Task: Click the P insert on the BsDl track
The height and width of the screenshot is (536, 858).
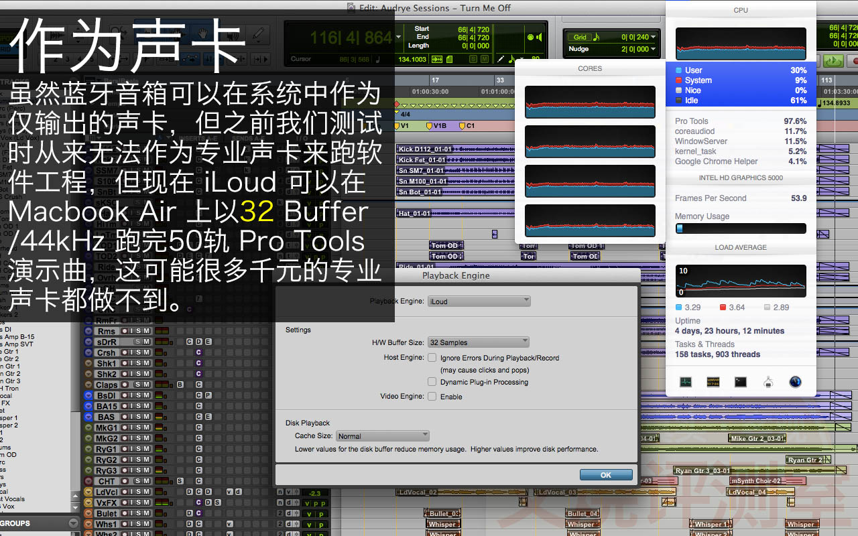Action: (x=208, y=395)
